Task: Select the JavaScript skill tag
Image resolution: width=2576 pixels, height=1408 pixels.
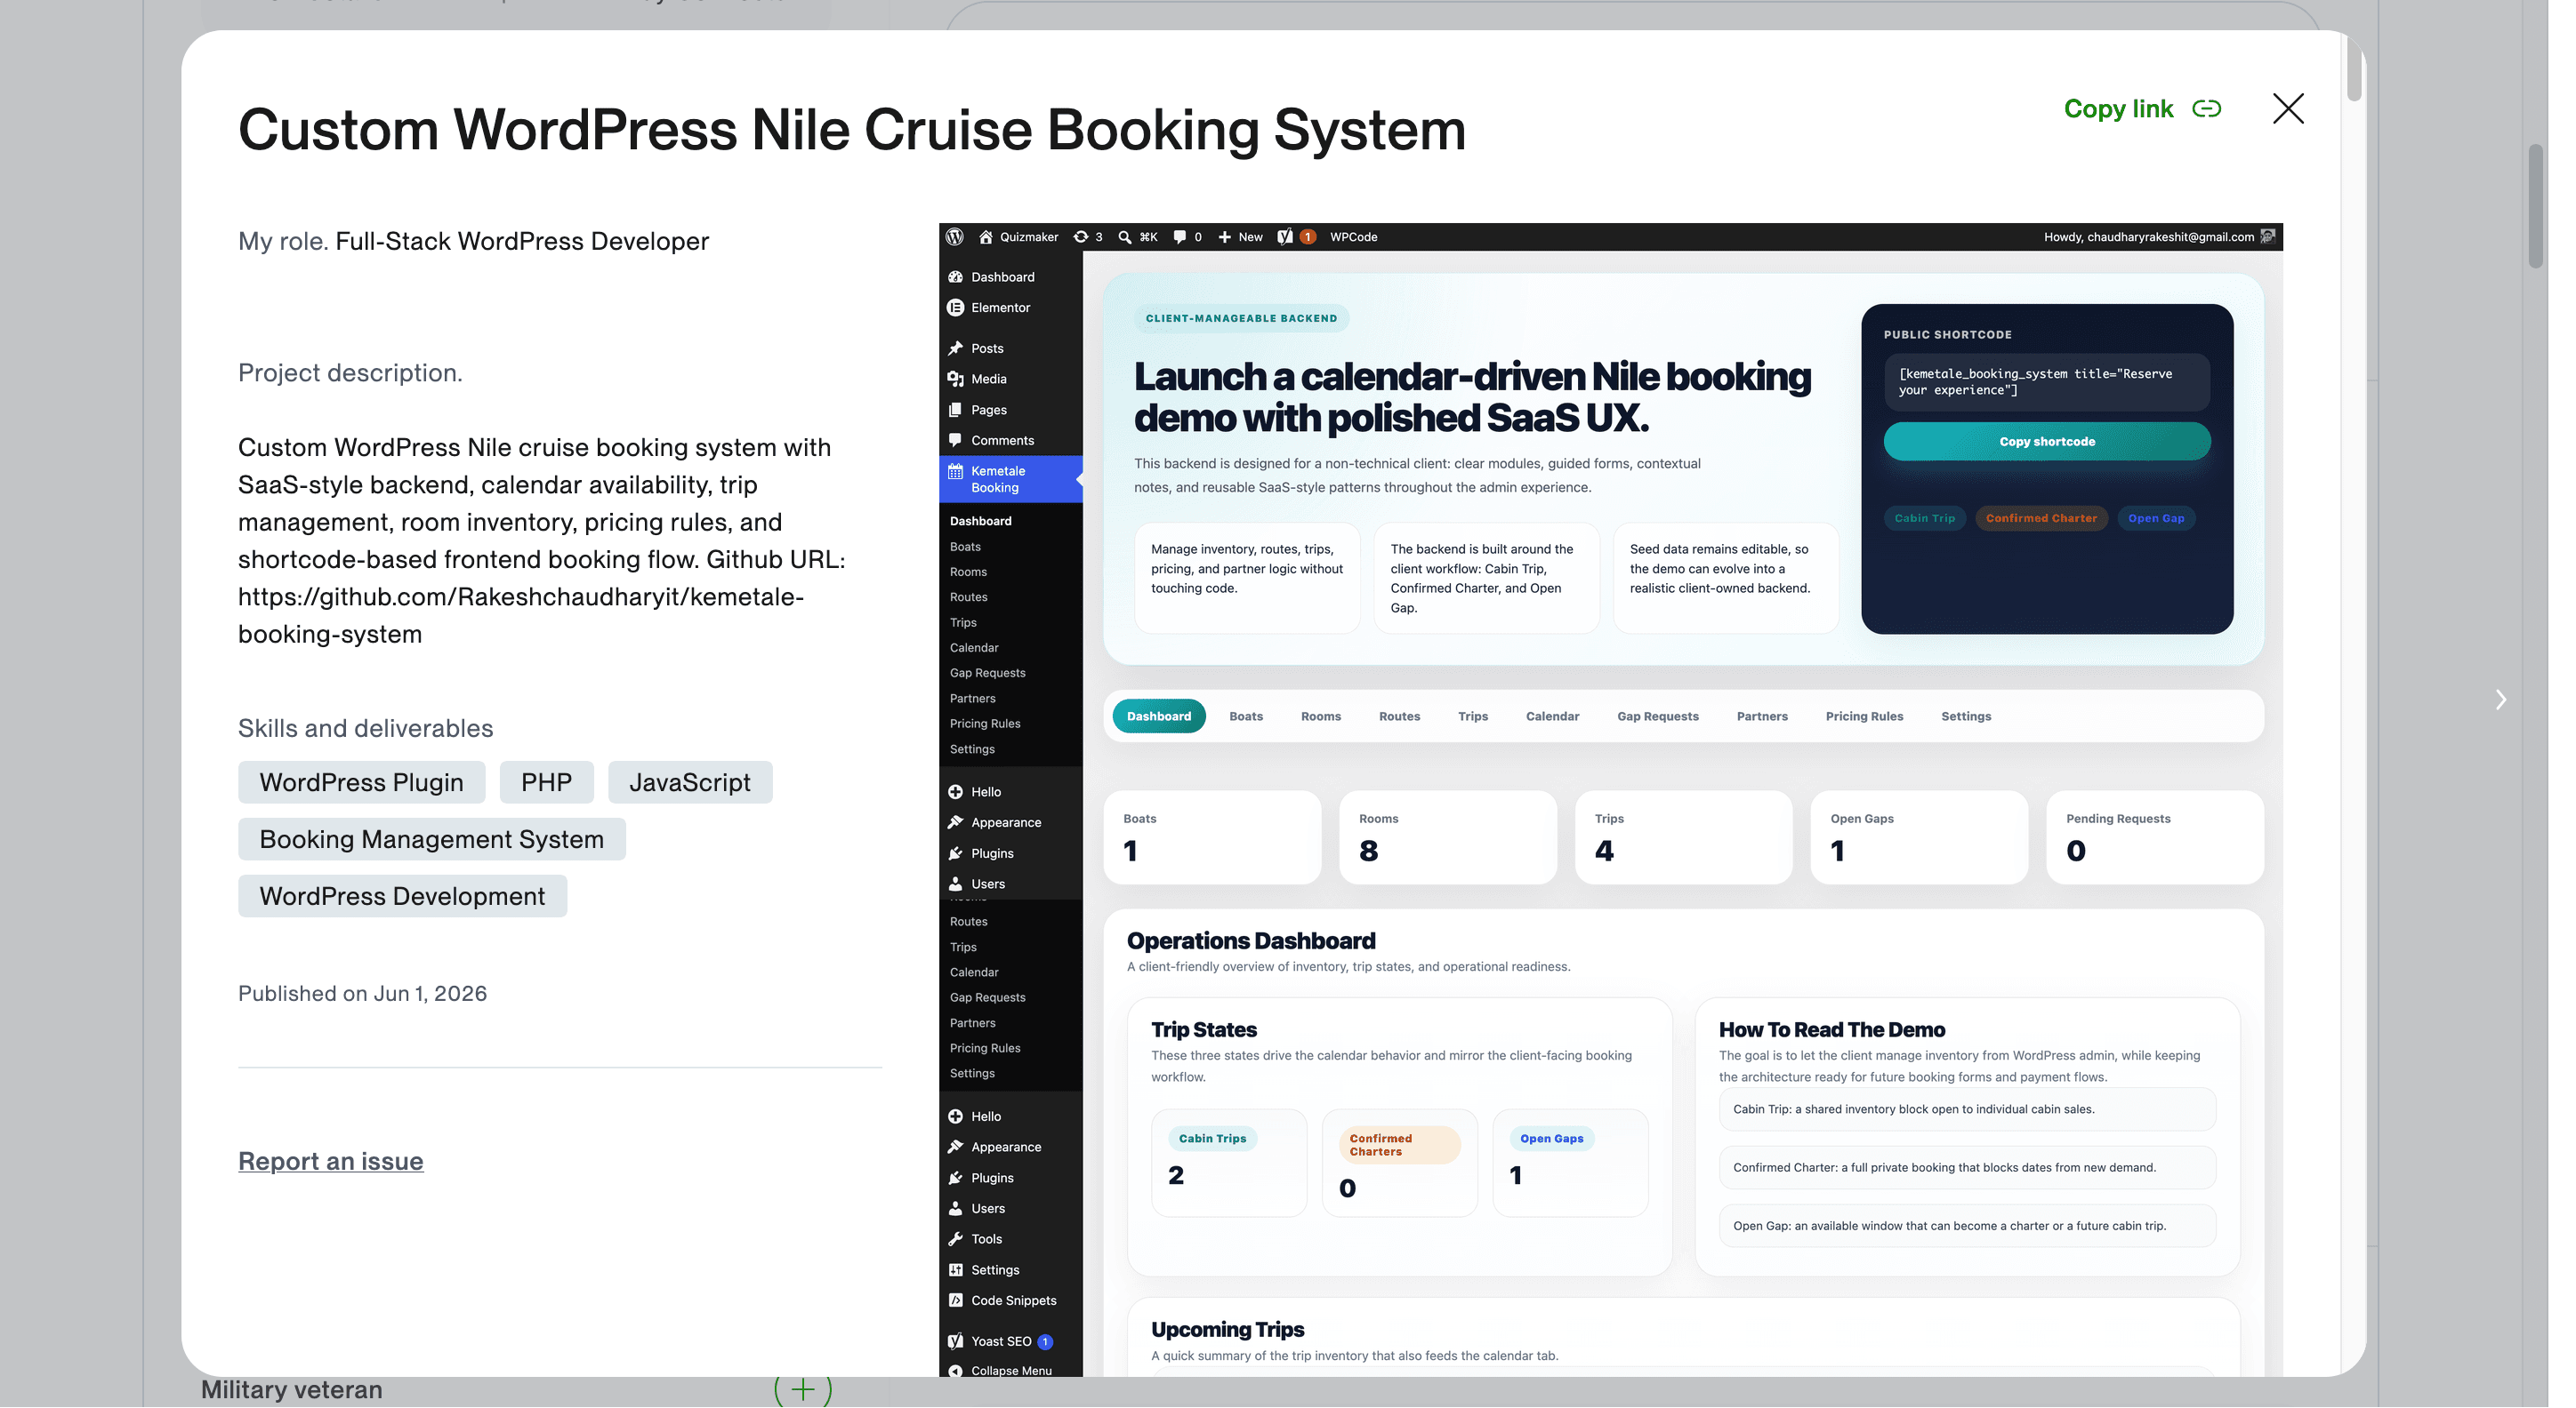Action: click(x=689, y=781)
